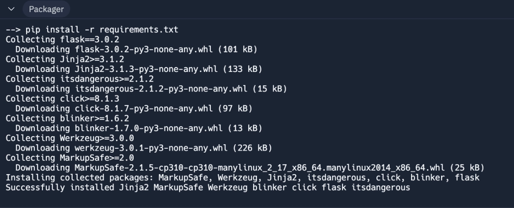Click the blinker-1.7.0 wheel download line

coord(139,128)
